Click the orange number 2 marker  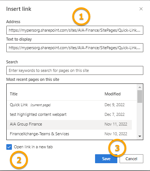[19, 160]
